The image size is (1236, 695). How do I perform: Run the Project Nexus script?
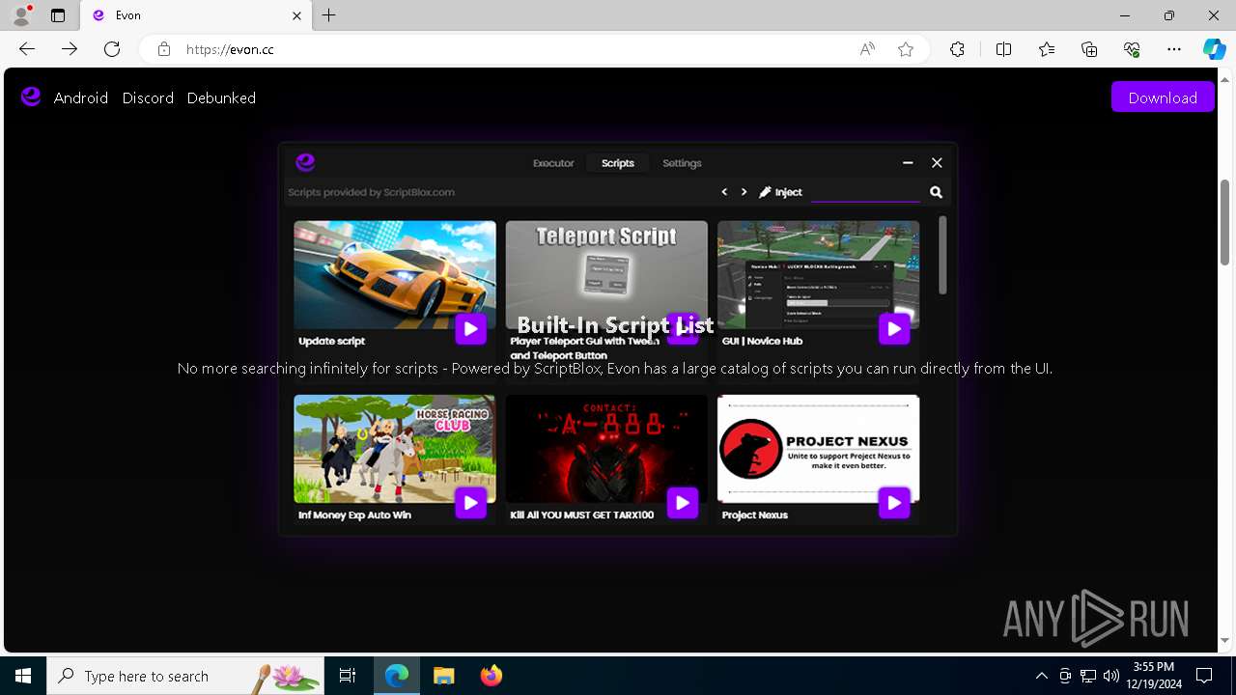pyautogui.click(x=894, y=503)
